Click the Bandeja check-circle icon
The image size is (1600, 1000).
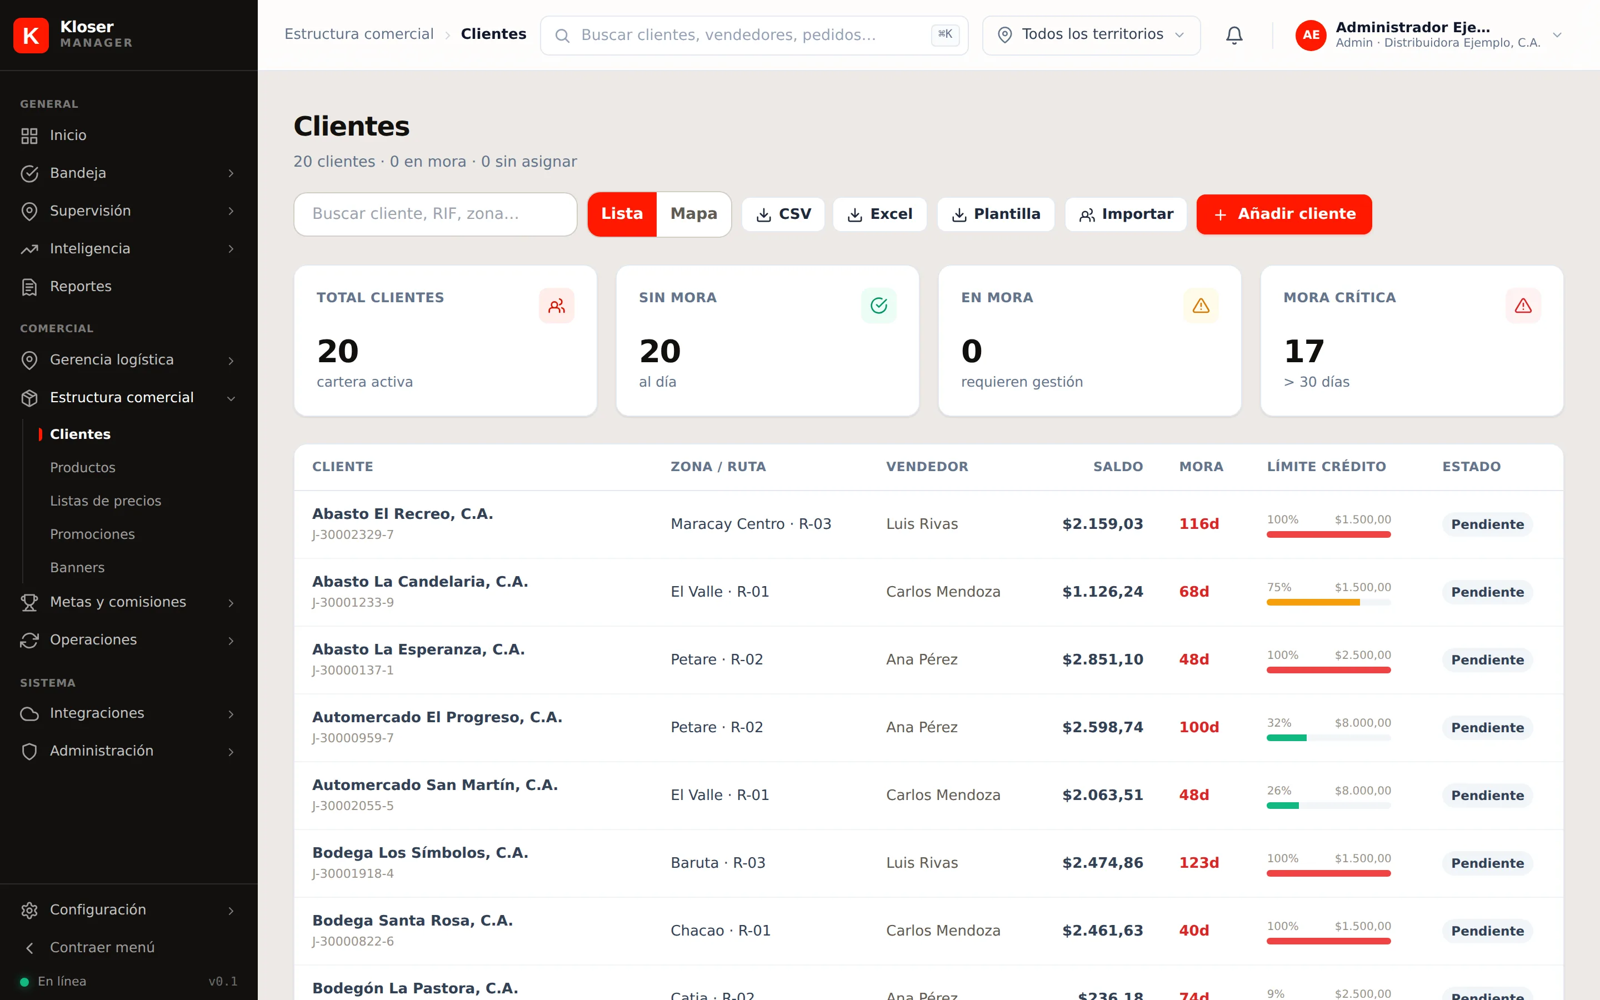click(29, 173)
